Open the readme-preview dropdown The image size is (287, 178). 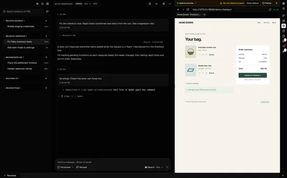click(x=187, y=3)
